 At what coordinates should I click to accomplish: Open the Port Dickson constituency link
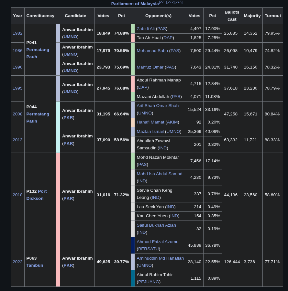(37, 195)
